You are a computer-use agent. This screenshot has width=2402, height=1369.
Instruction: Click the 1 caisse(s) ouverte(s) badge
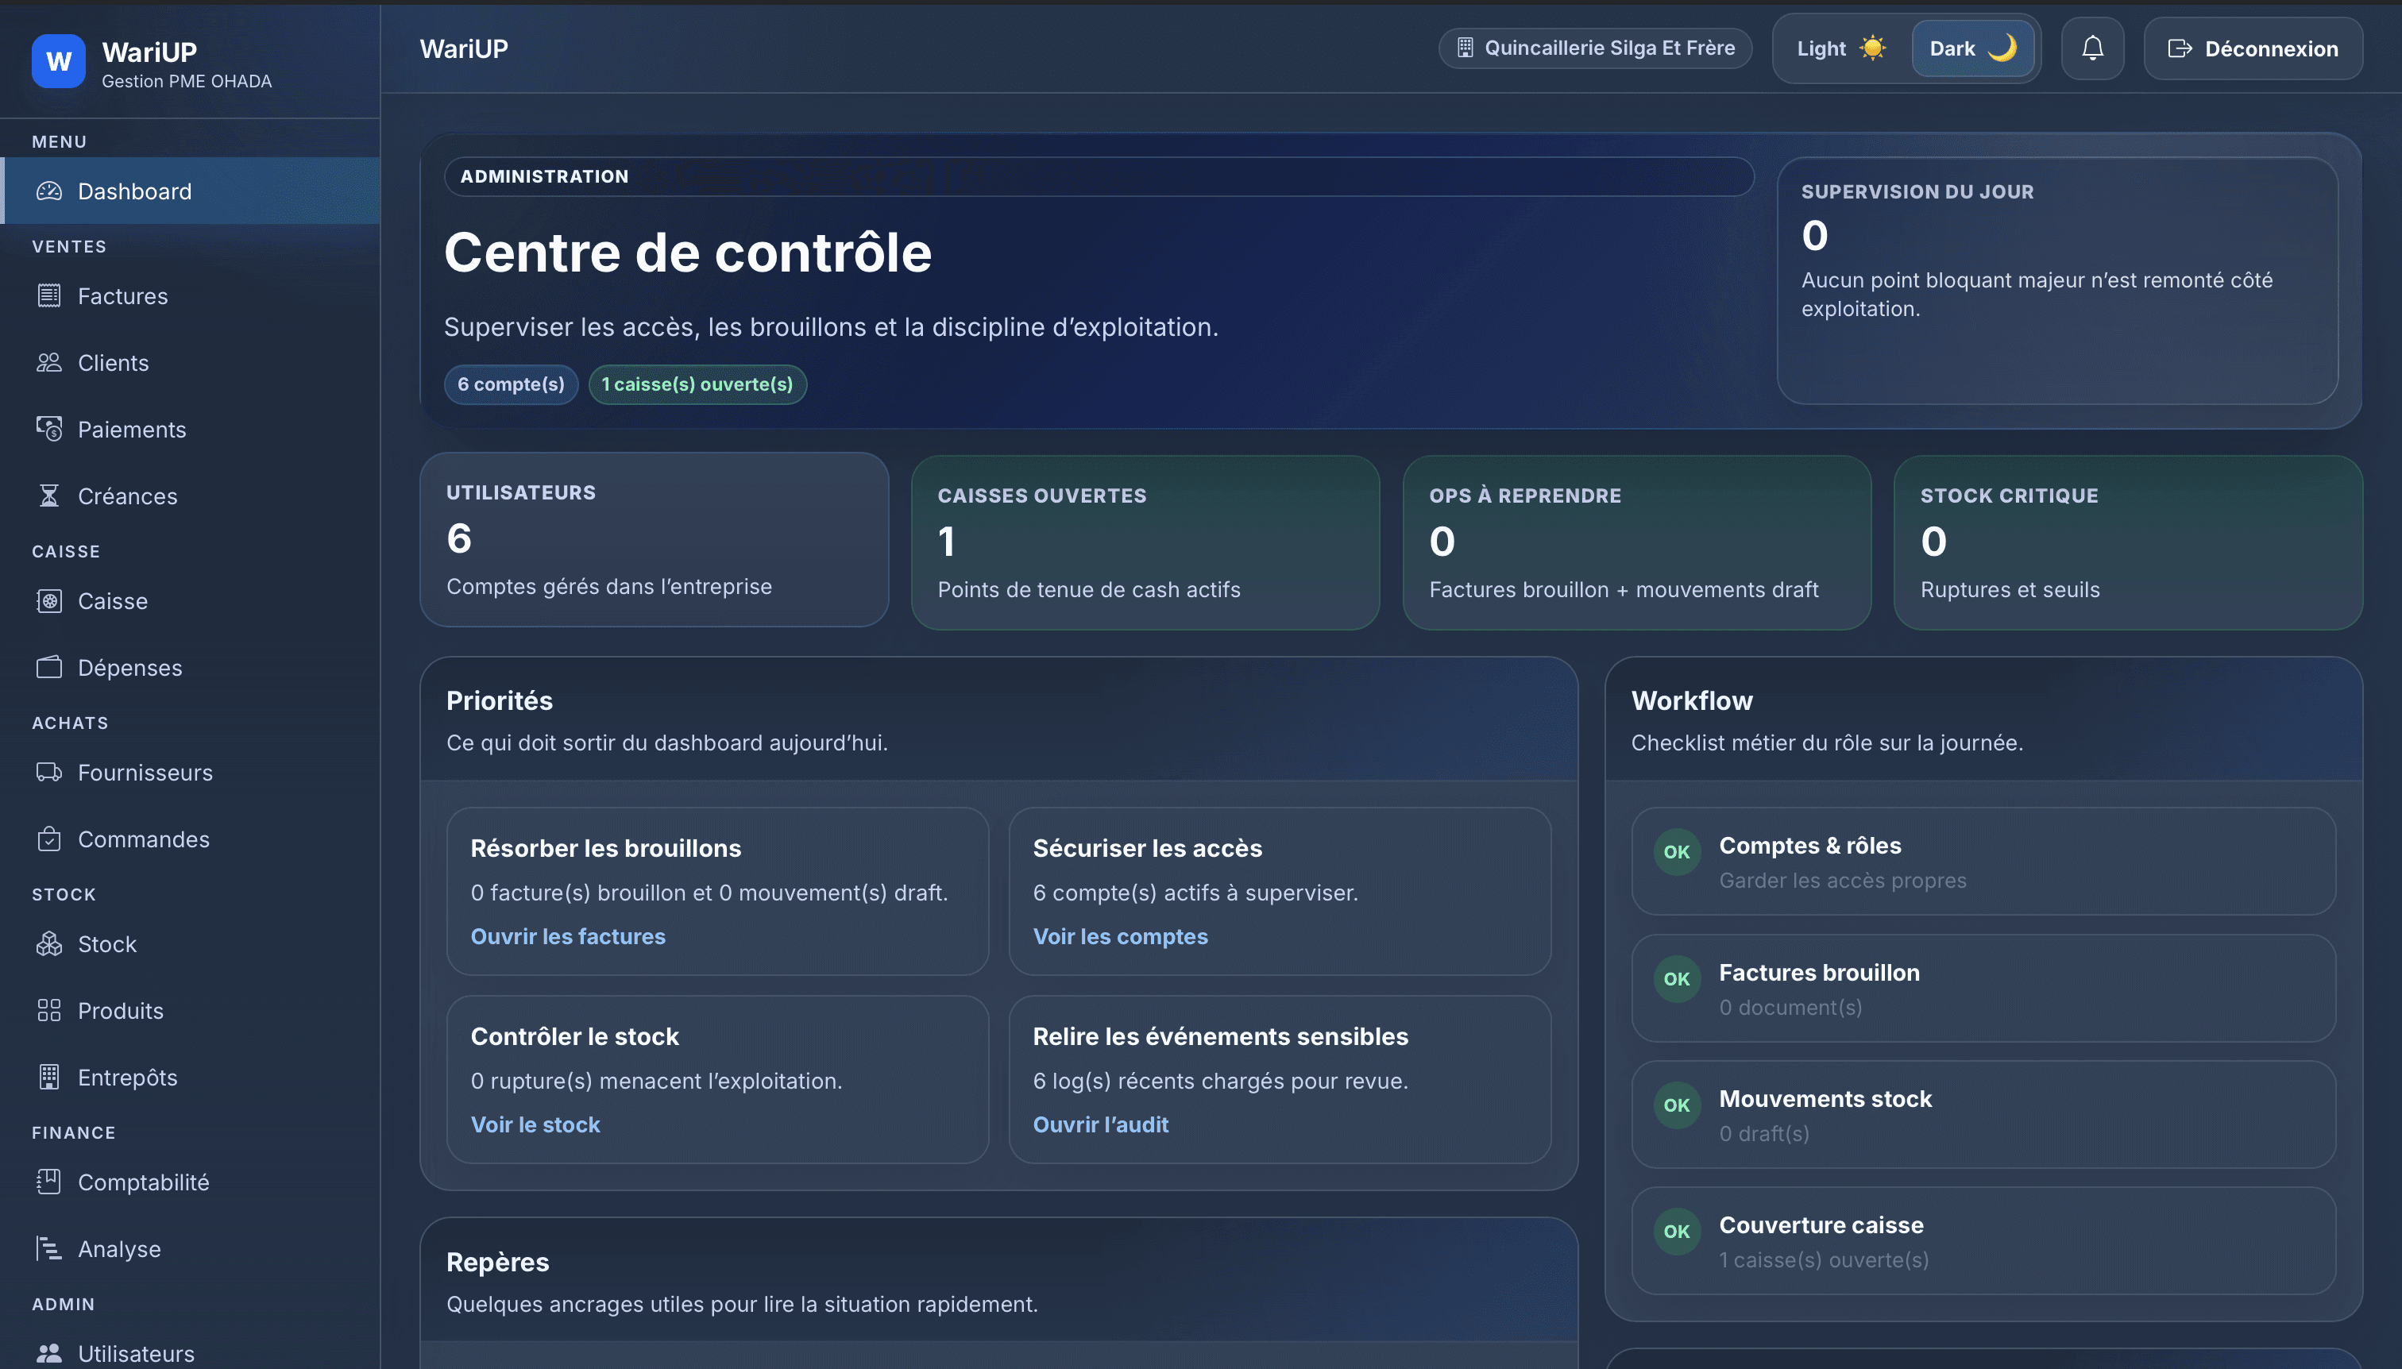(x=697, y=384)
